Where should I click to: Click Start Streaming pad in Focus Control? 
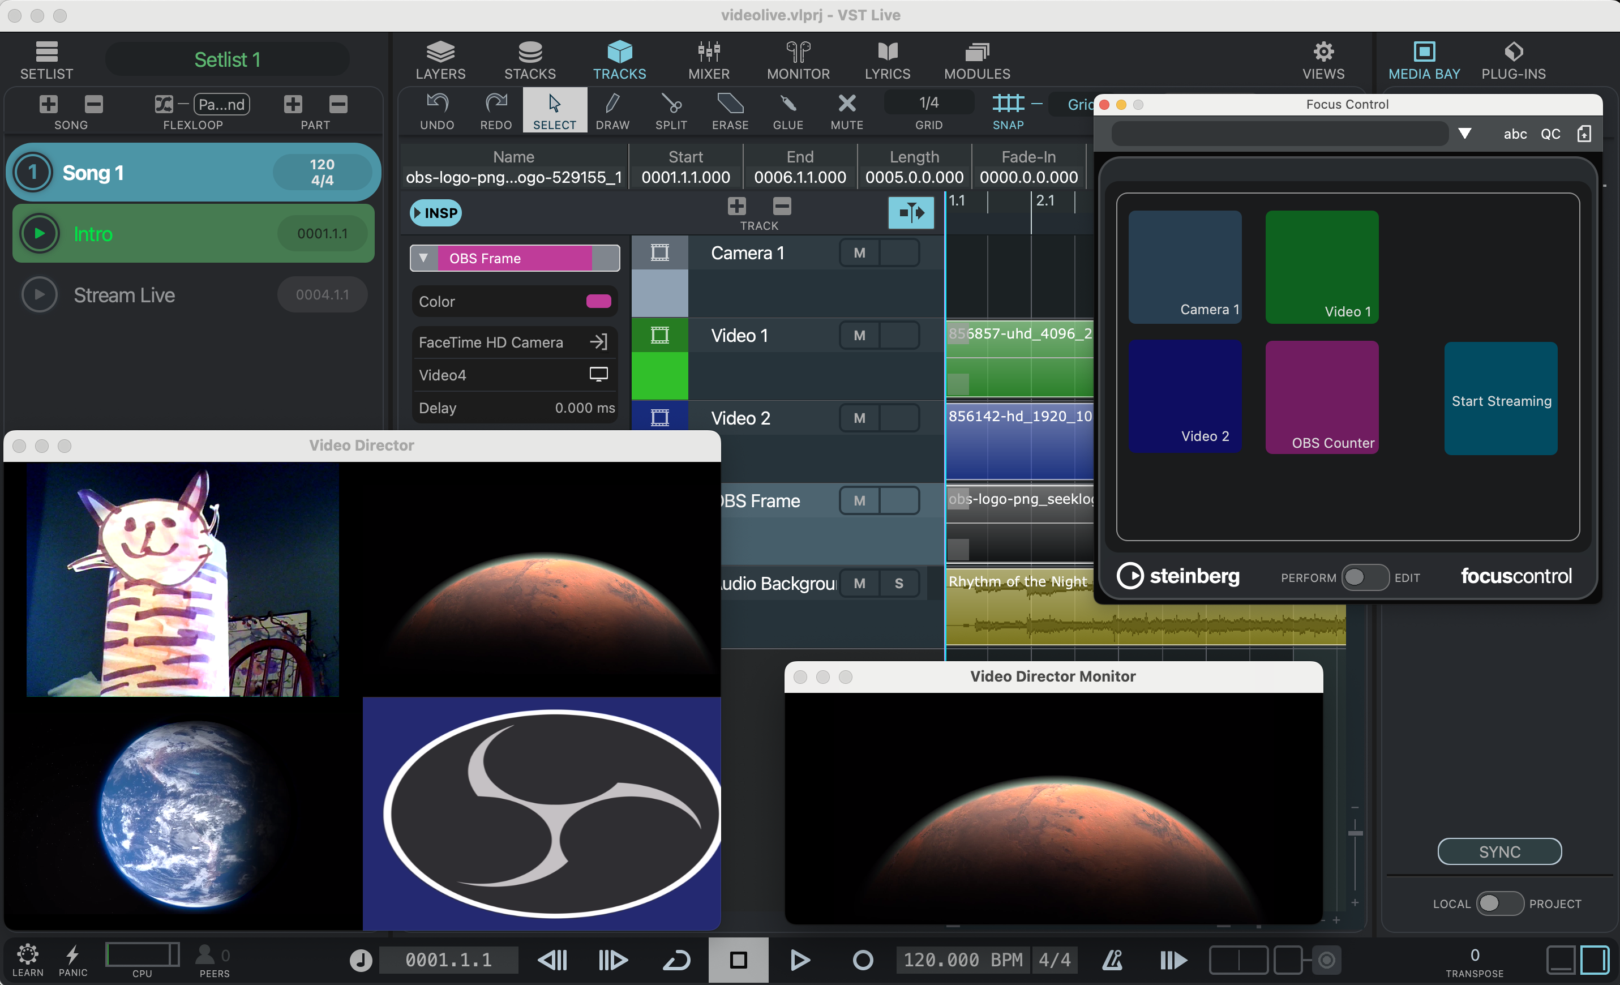coord(1501,399)
